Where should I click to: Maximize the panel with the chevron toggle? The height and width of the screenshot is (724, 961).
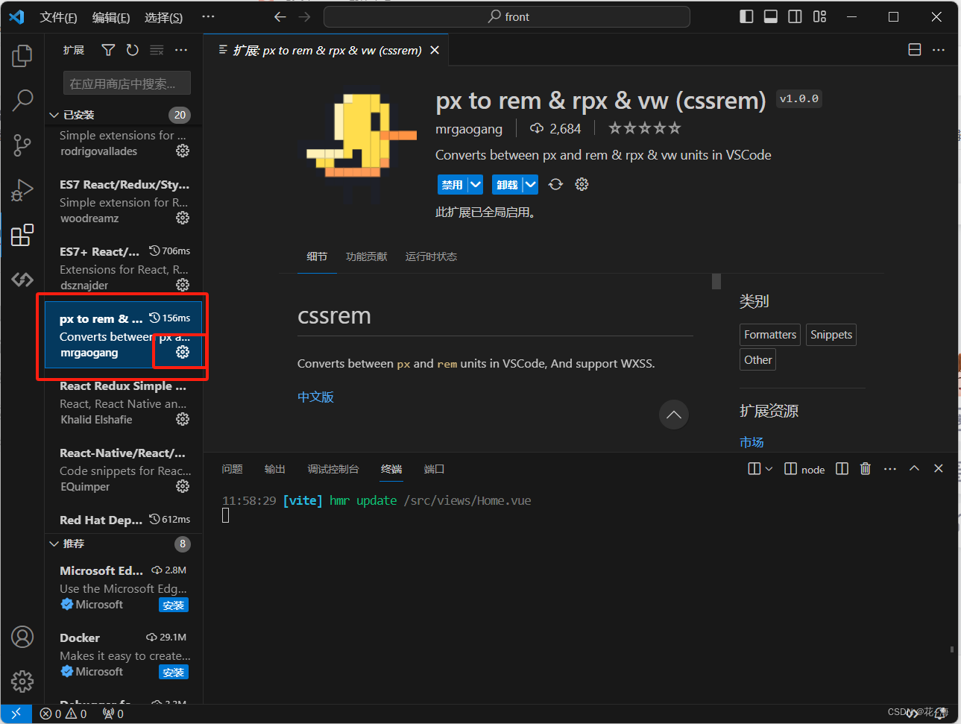tap(914, 468)
